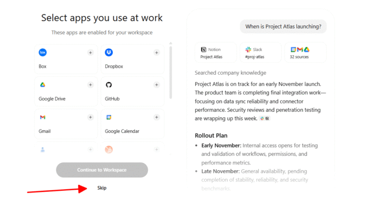Viewport: 378px width, 215px height.
Task: Click the Box app logo
Action: (x=42, y=53)
